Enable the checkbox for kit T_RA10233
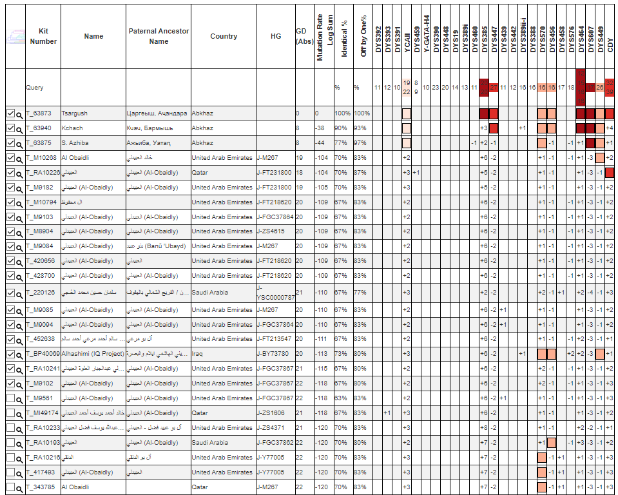This screenshot has width=618, height=495. (10, 427)
